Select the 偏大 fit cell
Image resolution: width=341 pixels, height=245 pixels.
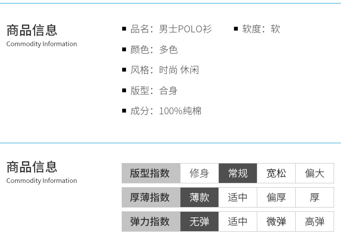pos(315,173)
